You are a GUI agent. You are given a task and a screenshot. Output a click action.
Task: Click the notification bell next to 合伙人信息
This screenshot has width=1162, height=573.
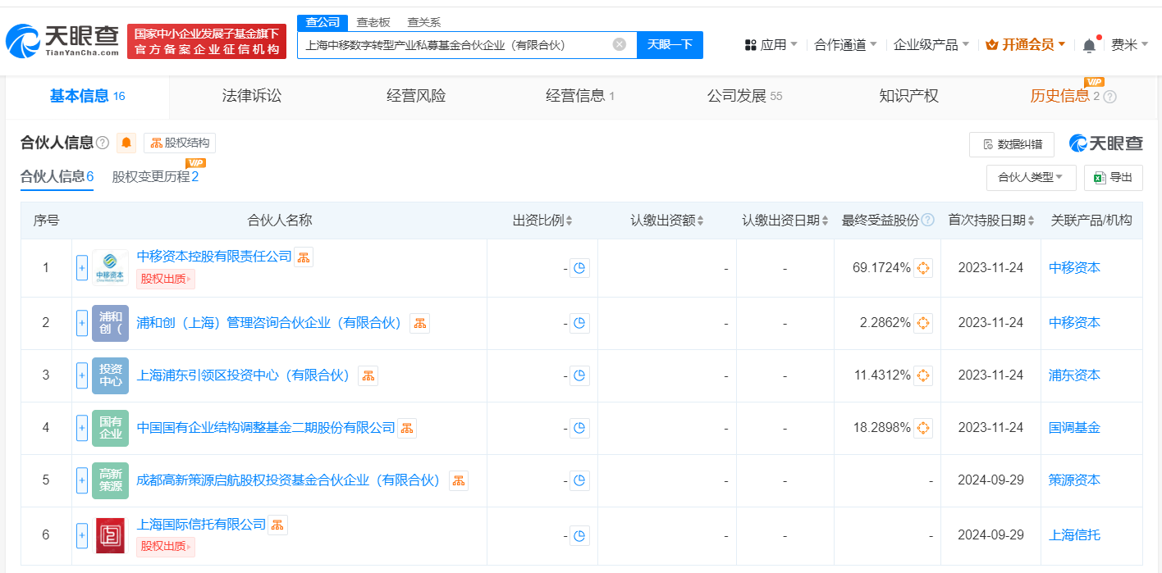[x=126, y=143]
